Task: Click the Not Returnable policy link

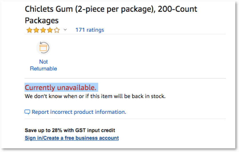Action: tap(43, 65)
